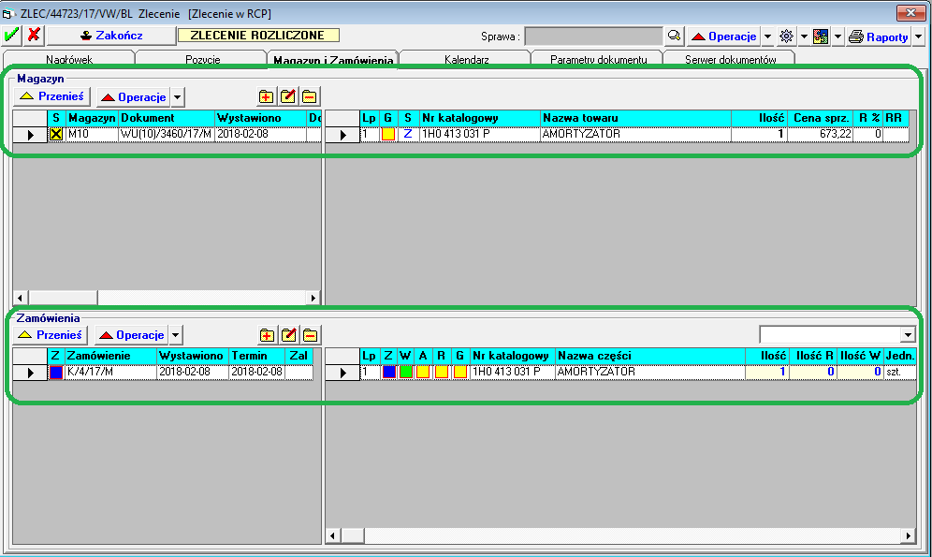Add new document in Magazyn section
This screenshot has width=932, height=557.
click(267, 96)
